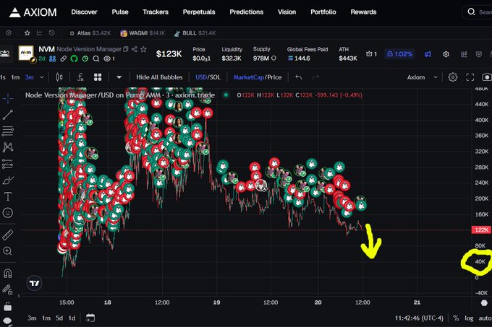
Task: Add NVM to favorites with star
Action: pos(143,49)
